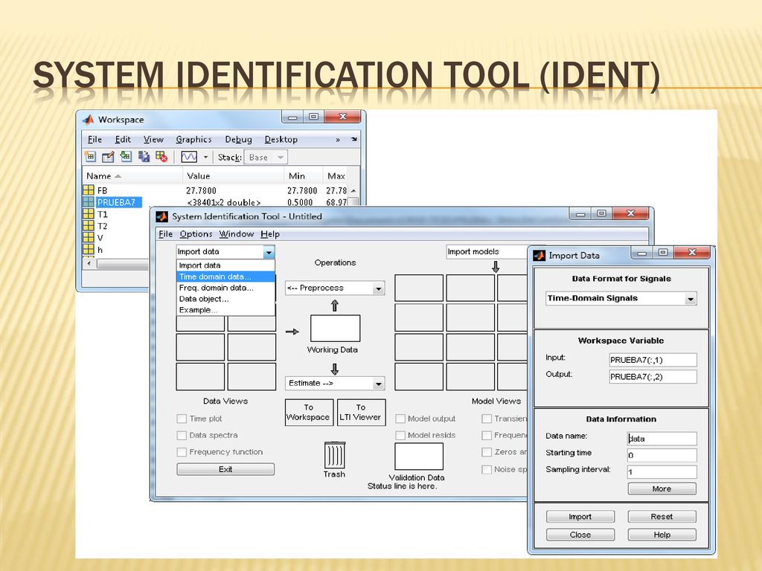Choose Data object... from the list

(225, 299)
